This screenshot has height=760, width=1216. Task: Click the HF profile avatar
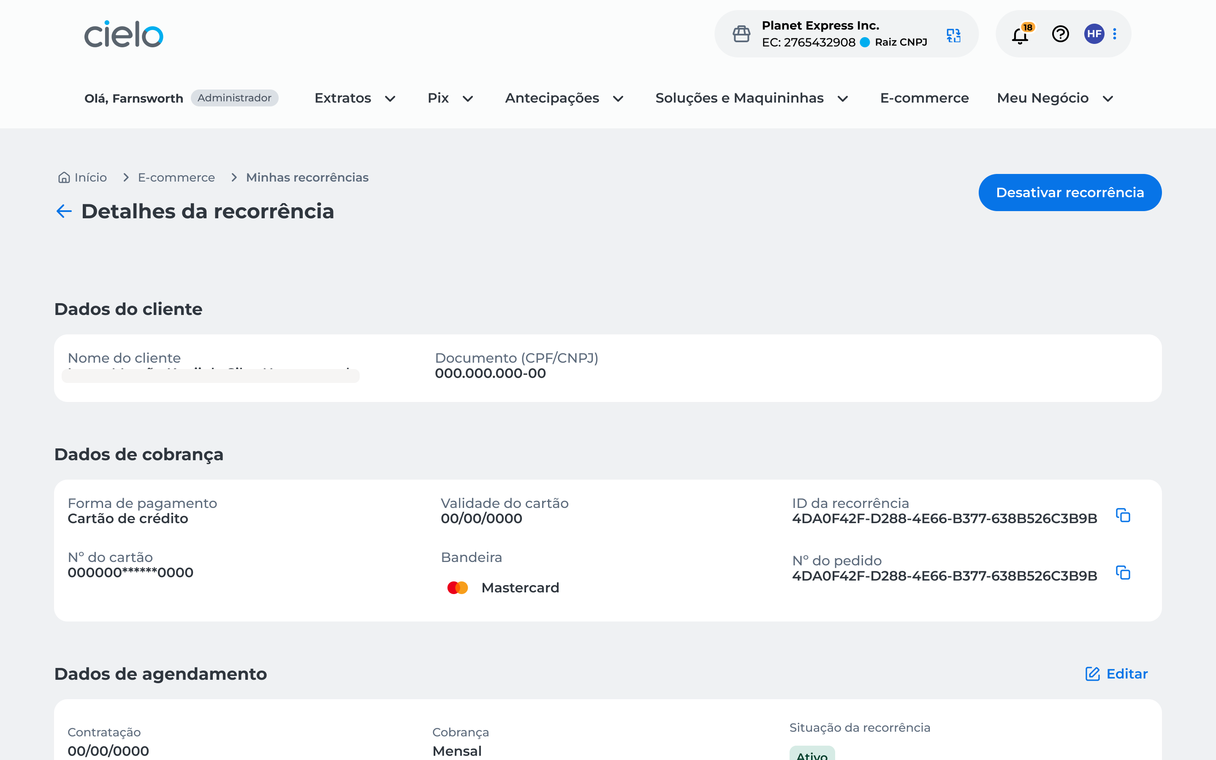[1095, 34]
